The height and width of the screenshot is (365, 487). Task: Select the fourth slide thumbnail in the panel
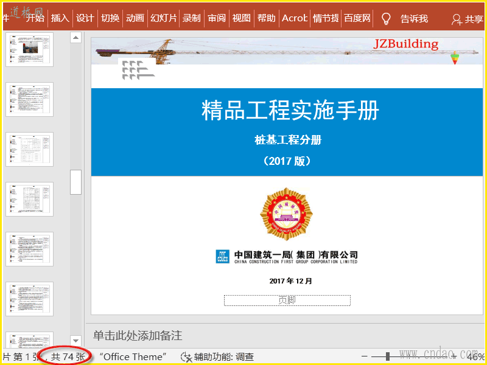[x=29, y=200]
